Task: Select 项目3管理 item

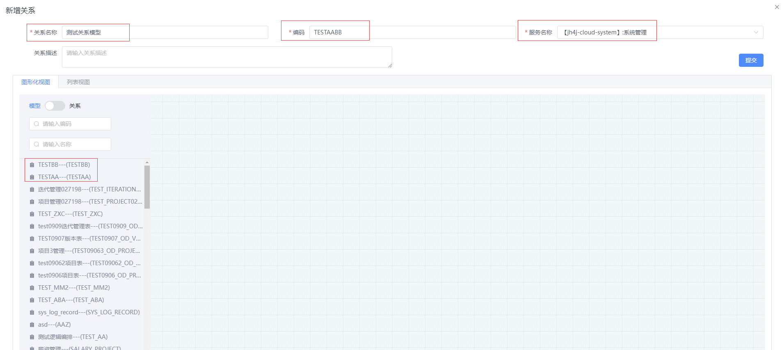Action: tap(89, 251)
